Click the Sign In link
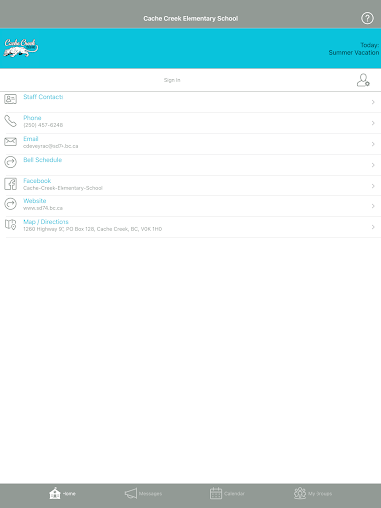381x508 pixels. click(172, 80)
